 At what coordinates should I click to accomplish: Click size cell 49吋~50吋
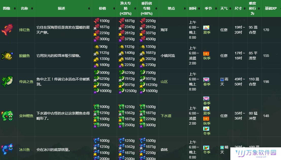pos(240,82)
